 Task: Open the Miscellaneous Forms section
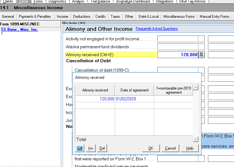(179, 17)
